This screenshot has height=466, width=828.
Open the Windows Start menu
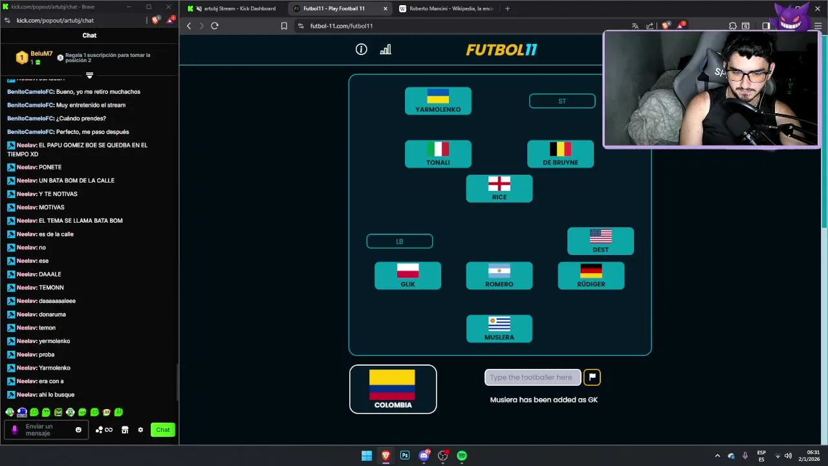[367, 456]
